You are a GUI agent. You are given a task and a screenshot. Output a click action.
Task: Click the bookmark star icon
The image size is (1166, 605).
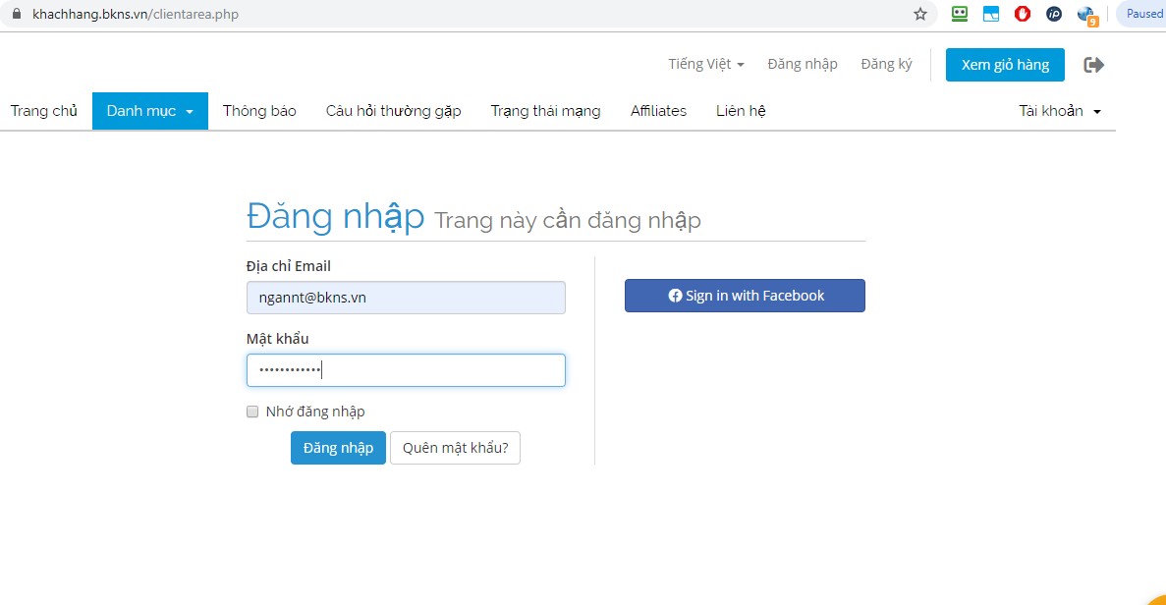(x=919, y=14)
